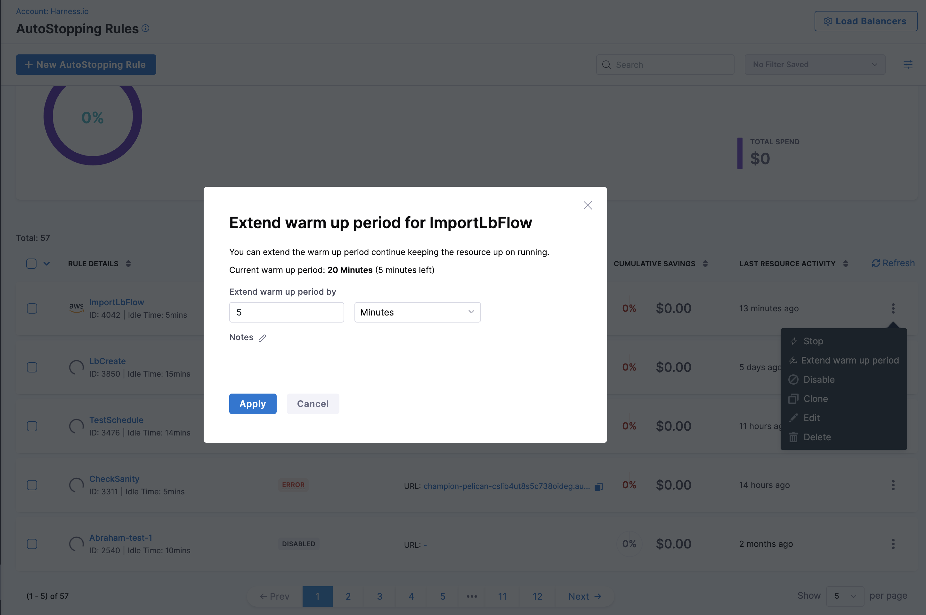Select Disable in the rule menu
This screenshot has width=926, height=615.
[x=818, y=380]
